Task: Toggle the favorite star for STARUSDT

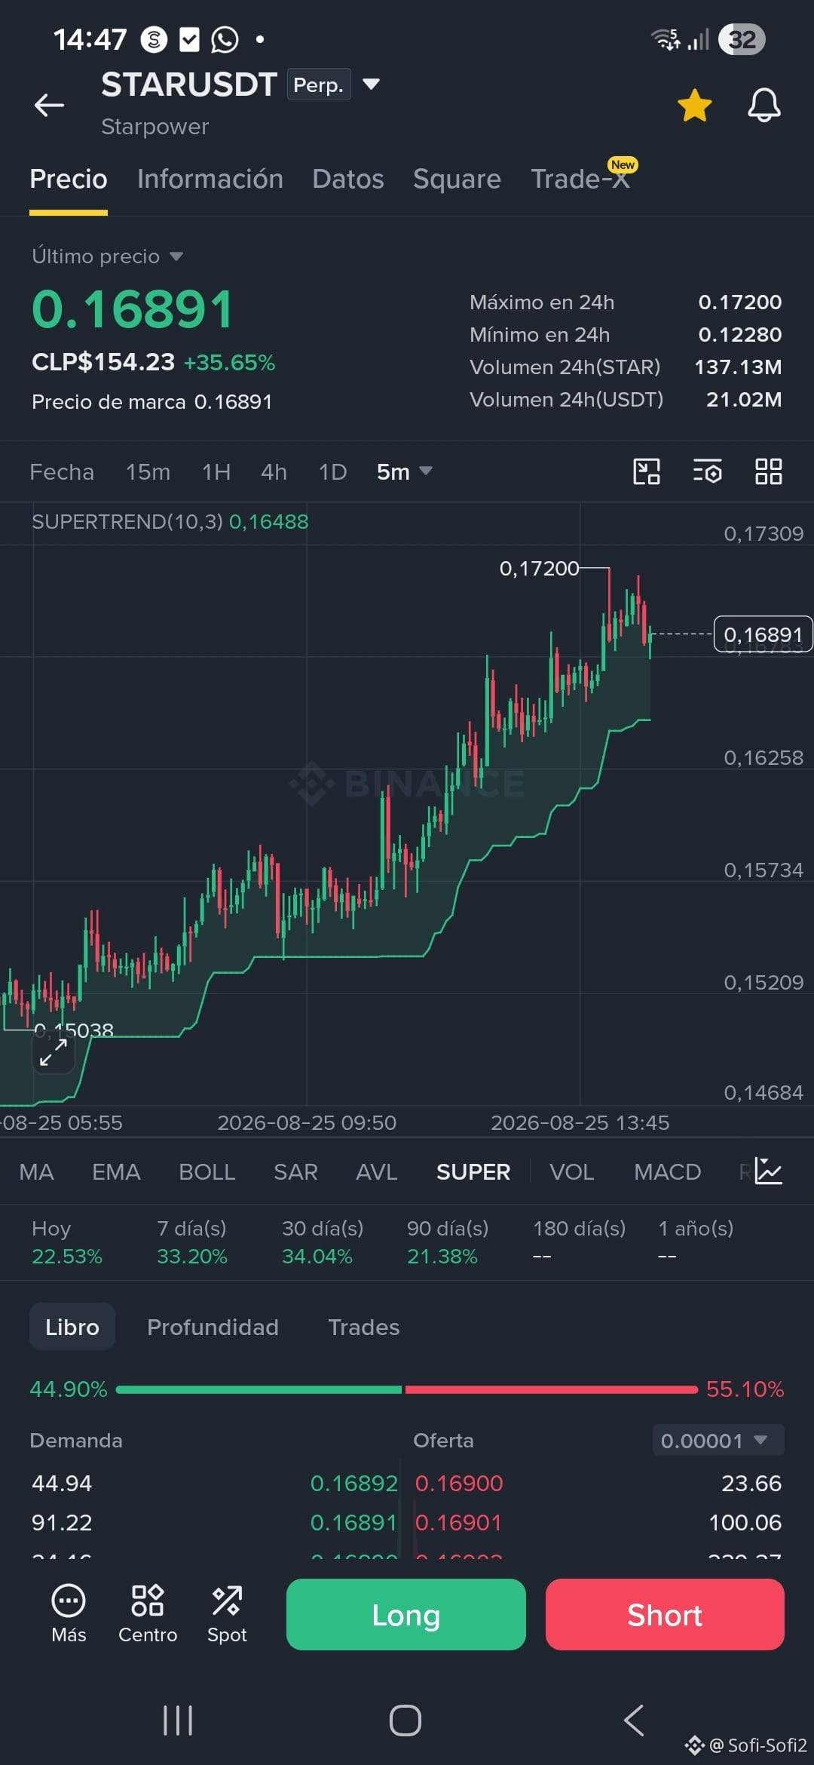Action: 694,105
